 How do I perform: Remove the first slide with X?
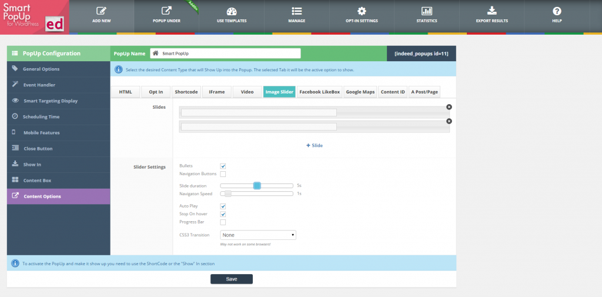[449, 107]
